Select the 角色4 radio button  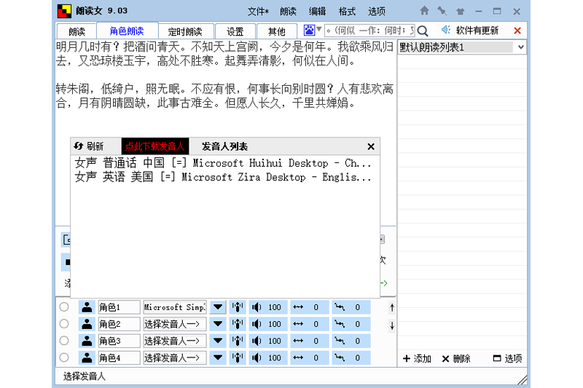pyautogui.click(x=64, y=357)
